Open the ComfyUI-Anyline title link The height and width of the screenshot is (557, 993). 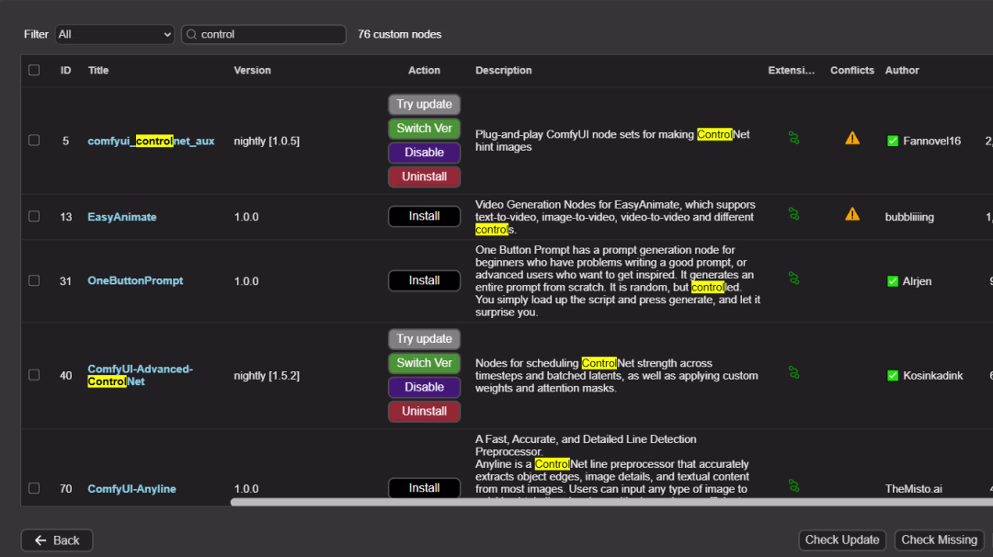(131, 489)
